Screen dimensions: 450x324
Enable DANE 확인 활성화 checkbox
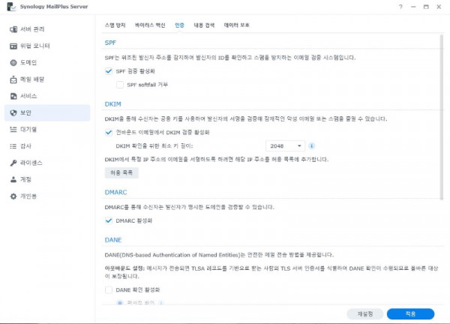pos(109,289)
